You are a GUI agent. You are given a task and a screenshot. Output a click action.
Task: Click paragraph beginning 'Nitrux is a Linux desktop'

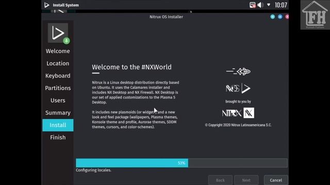136,92
